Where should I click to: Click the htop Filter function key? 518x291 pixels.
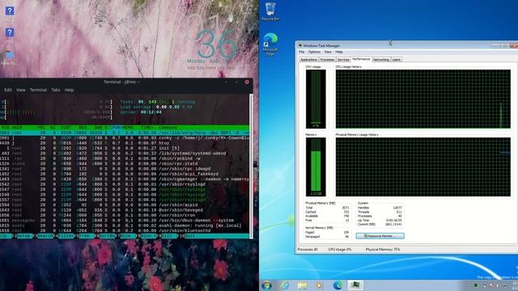tap(66, 236)
